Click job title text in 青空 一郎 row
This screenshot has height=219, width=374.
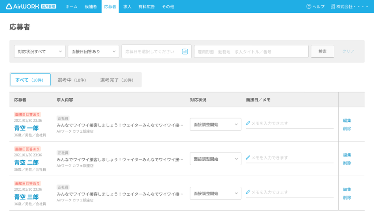pos(120,125)
